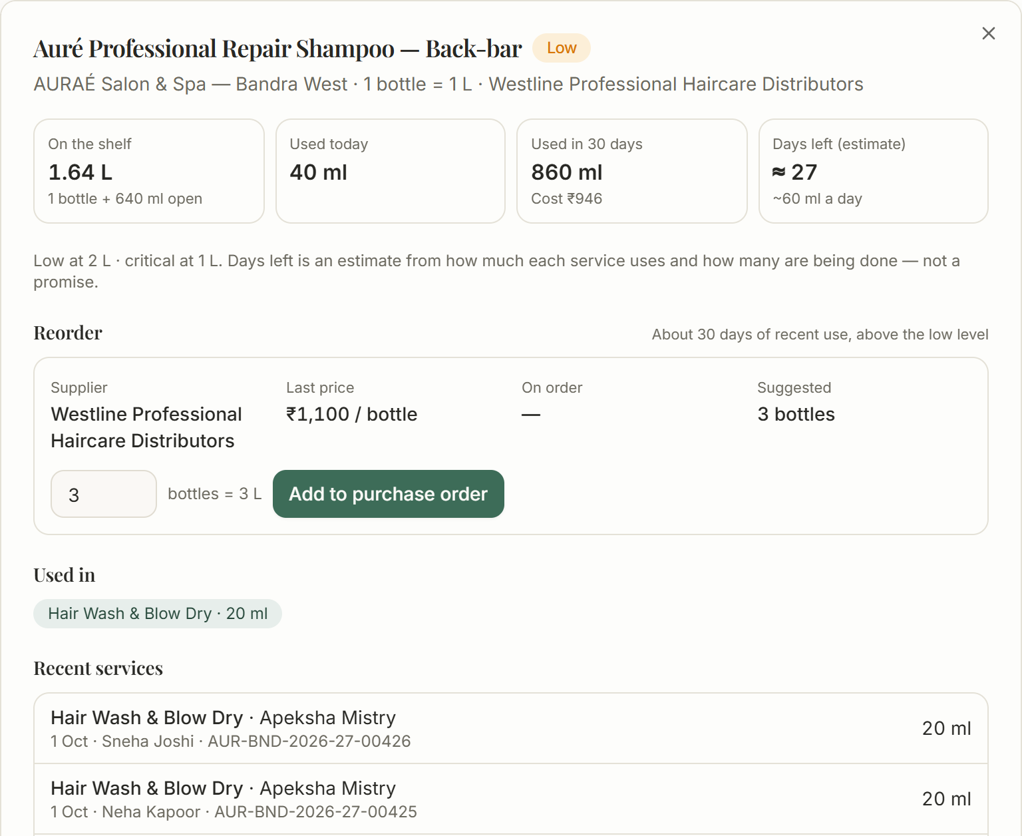Viewport: 1022px width, 836px height.
Task: Click supplier name Westline Professional Haircare Distributors in Reorder
Action: pyautogui.click(x=146, y=427)
